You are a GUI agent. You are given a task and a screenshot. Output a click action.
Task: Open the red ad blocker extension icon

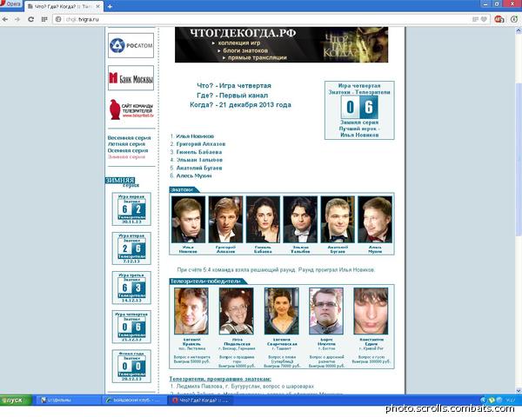click(x=499, y=19)
